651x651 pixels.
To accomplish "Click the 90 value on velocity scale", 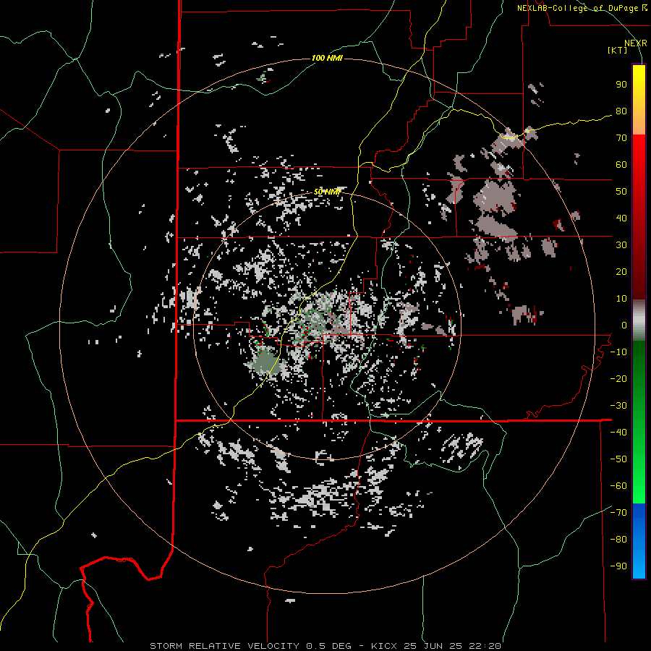I will [621, 85].
